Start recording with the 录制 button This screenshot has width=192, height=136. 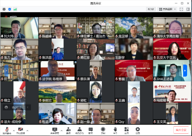coord(103,130)
